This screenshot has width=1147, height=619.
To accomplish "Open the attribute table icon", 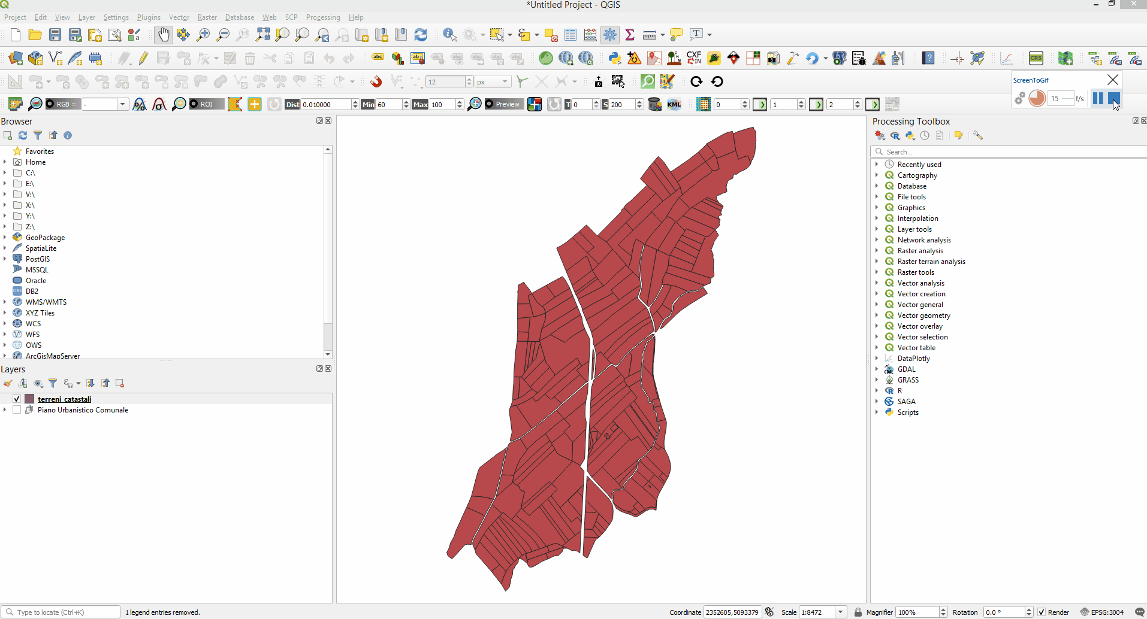I will pos(571,35).
